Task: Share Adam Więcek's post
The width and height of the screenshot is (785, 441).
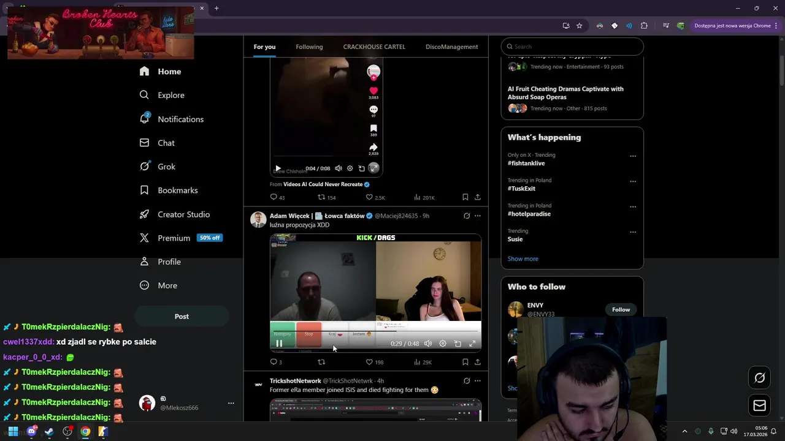Action: click(x=477, y=362)
